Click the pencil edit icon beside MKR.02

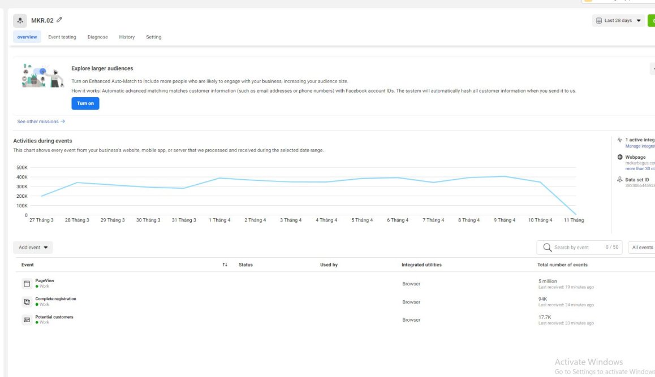coord(59,20)
